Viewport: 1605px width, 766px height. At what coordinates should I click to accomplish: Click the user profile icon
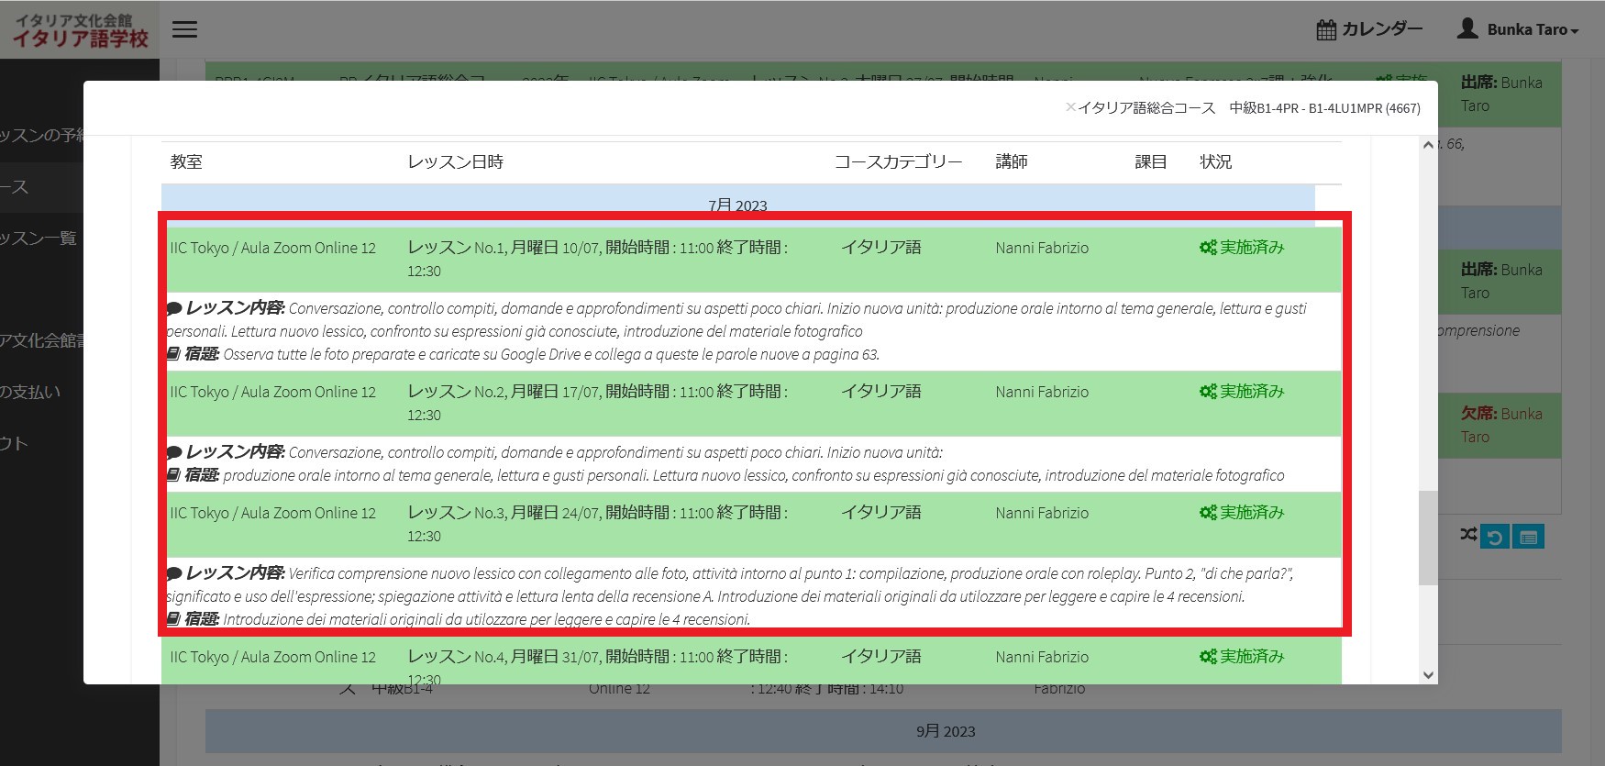pos(1467,28)
